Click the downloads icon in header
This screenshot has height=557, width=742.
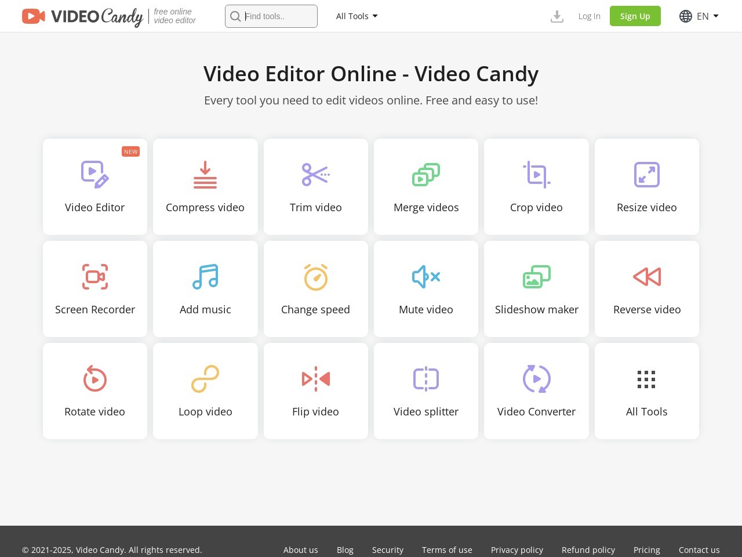[556, 16]
